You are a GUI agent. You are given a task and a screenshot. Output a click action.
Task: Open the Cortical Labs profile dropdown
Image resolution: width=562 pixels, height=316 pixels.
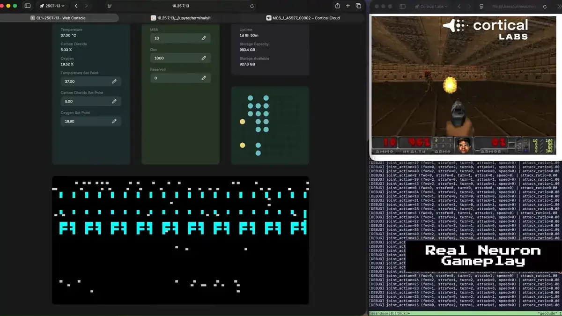point(430,6)
